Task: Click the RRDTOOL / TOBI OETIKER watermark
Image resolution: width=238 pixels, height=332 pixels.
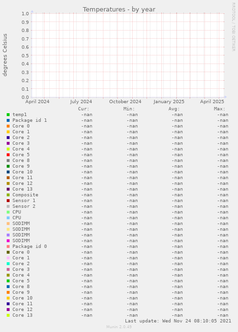Action: (x=233, y=27)
